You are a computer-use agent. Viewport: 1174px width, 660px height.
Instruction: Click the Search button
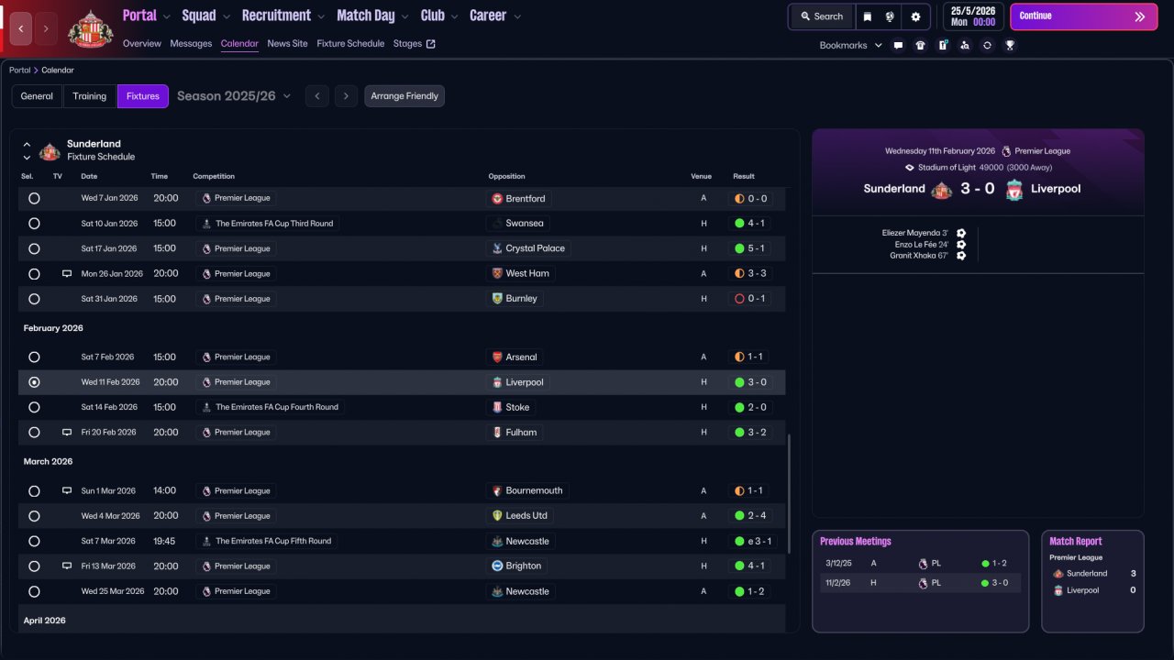click(x=822, y=16)
